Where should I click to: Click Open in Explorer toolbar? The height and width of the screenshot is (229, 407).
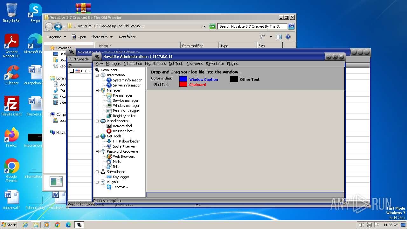(x=79, y=37)
